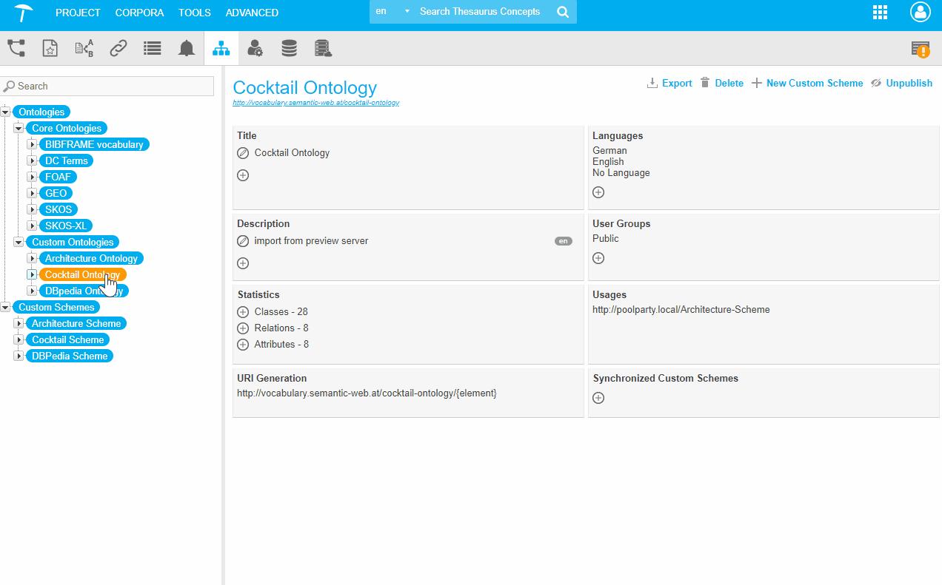The height and width of the screenshot is (585, 942).
Task: Expand the BIBFRAME vocabulary tree node
Action: 32,145
